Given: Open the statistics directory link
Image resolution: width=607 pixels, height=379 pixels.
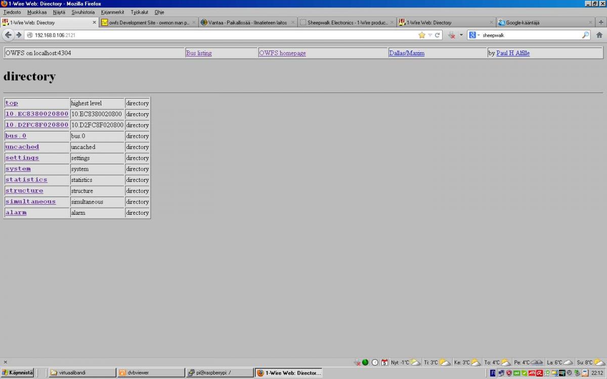Looking at the screenshot, I should 26,180.
